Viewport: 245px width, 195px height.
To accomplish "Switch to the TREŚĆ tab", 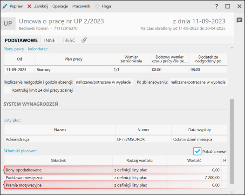I will [x=68, y=40].
